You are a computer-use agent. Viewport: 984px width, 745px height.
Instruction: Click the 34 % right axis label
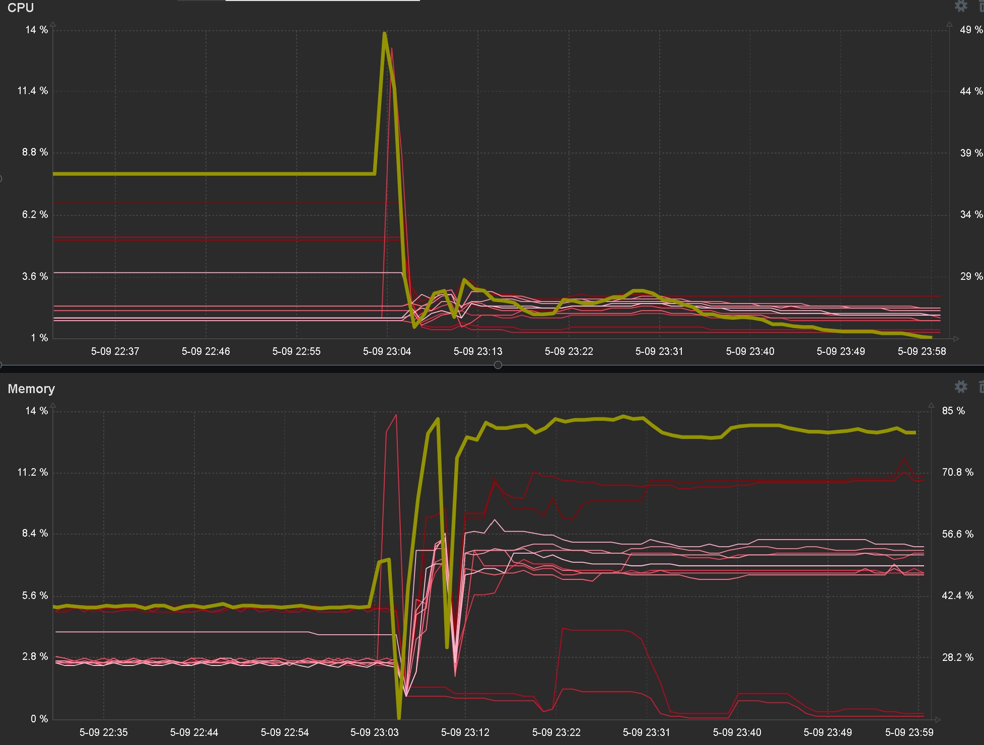point(971,214)
